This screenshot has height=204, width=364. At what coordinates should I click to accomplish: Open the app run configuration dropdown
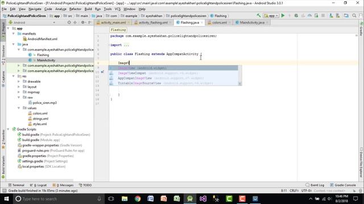coord(271,16)
